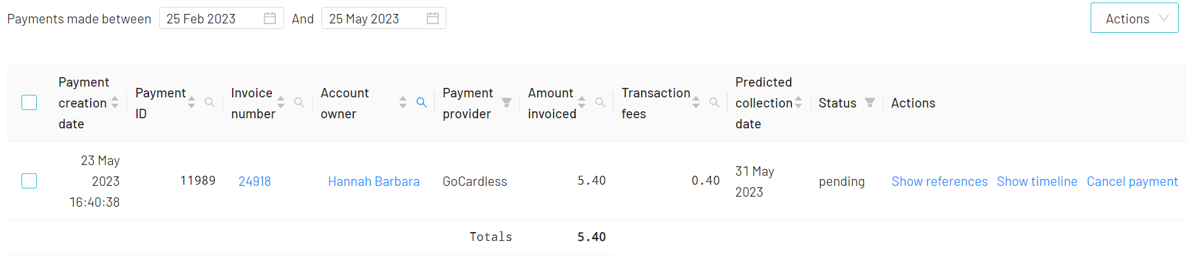Sort by Predicted collection date arrows
The image size is (1187, 258).
click(798, 102)
